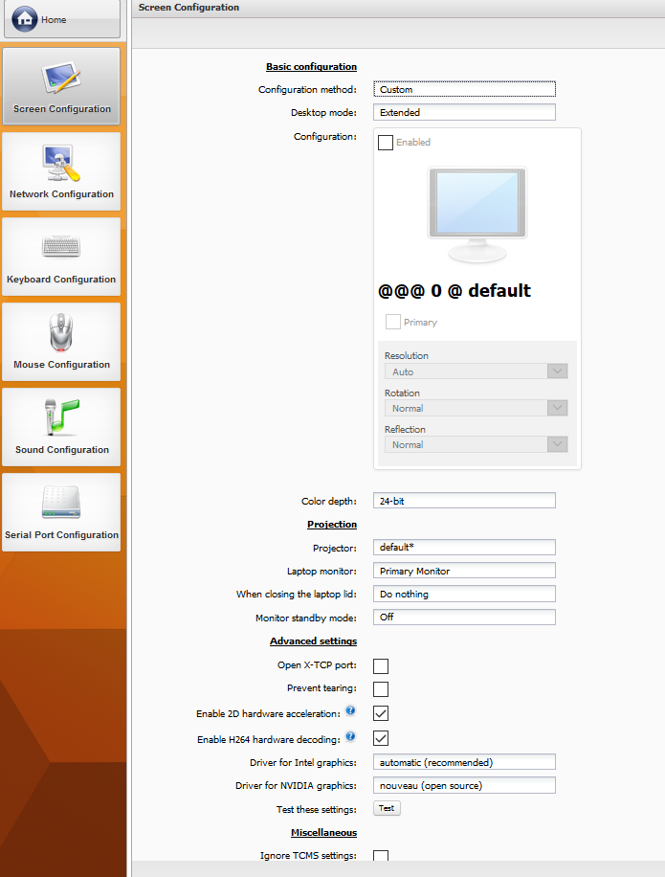Change the Monitor standby mode setting
The image size is (665, 877).
pyautogui.click(x=464, y=618)
